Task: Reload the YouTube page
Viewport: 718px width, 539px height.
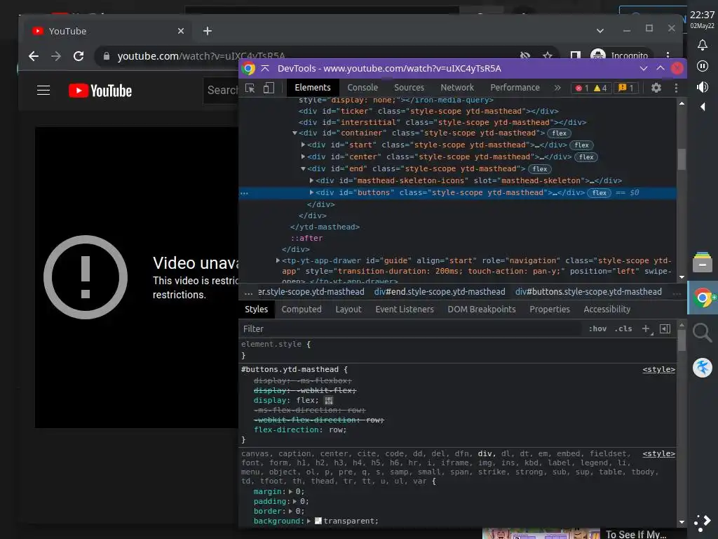Action: (79, 56)
